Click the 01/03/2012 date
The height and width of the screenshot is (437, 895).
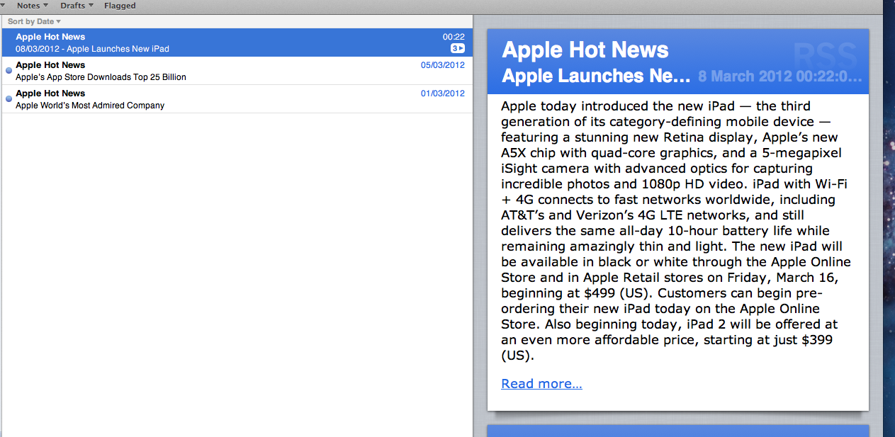pyautogui.click(x=443, y=93)
